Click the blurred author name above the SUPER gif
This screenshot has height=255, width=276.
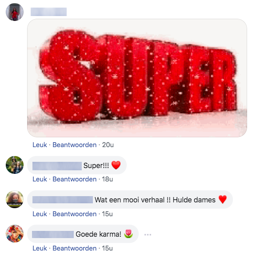[x=48, y=12]
